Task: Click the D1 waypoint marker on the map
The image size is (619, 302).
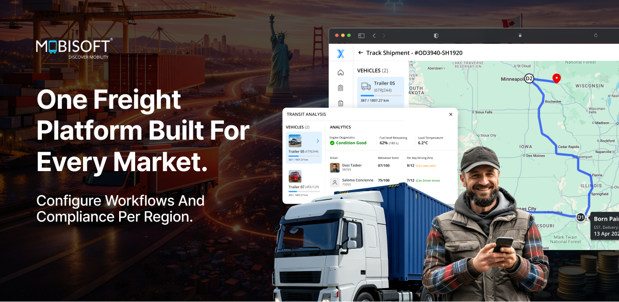Action: pyautogui.click(x=580, y=217)
